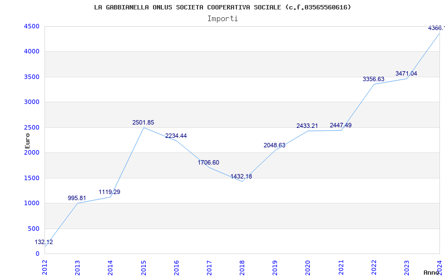The image size is (445, 278).
Task: Click the x-axis year 2020
Action: coord(308,267)
